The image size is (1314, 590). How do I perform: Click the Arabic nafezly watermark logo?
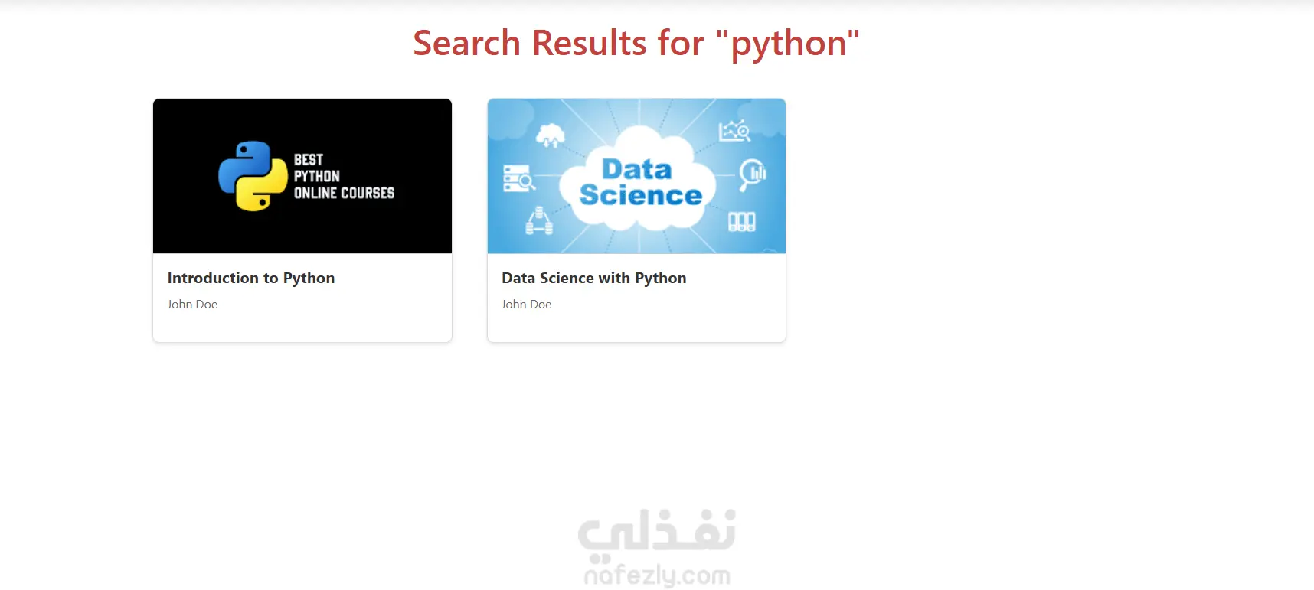click(x=657, y=531)
